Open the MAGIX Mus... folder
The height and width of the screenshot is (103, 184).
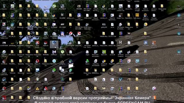(x=104, y=34)
